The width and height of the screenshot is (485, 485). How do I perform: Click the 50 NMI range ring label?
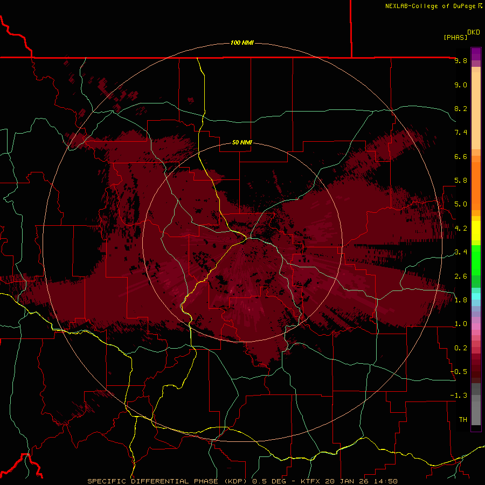coord(242,142)
